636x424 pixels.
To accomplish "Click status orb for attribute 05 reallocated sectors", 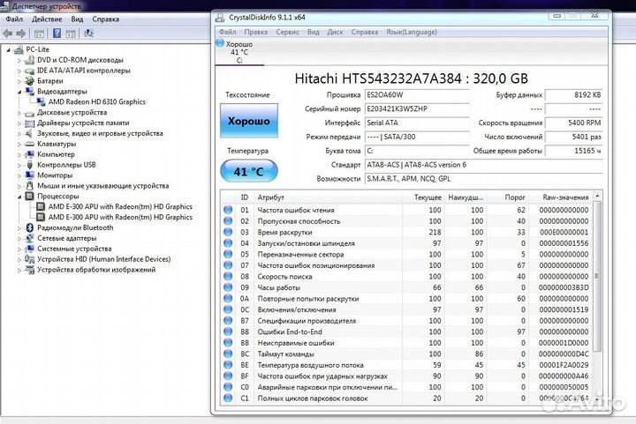I will [229, 254].
